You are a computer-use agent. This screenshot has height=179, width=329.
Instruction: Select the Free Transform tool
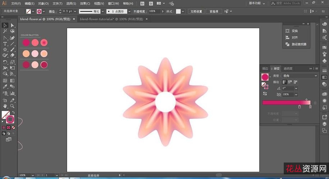pos(12,68)
